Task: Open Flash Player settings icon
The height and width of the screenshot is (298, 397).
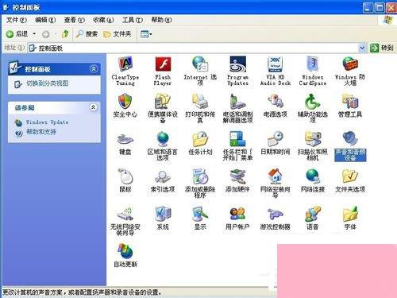Action: pyautogui.click(x=163, y=64)
